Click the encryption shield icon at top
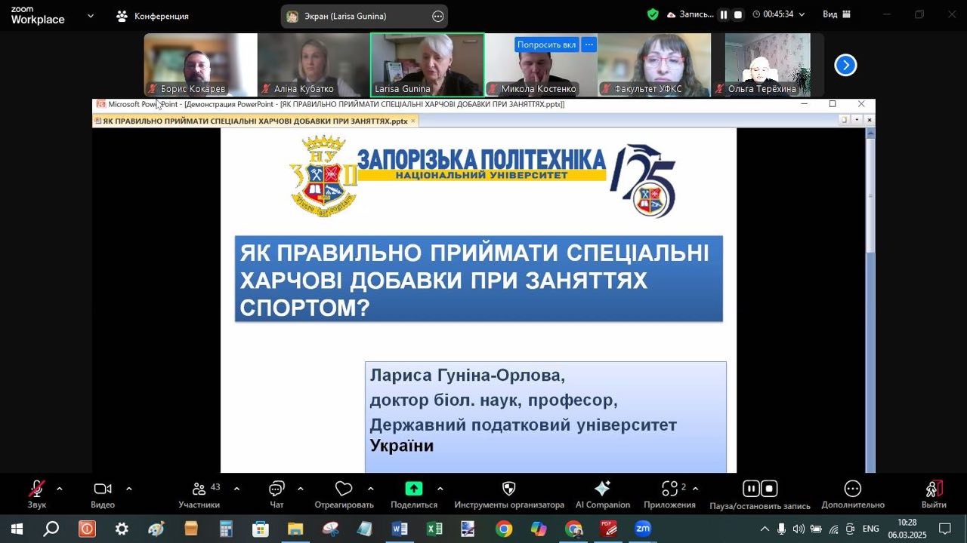Image resolution: width=967 pixels, height=543 pixels. [x=653, y=14]
